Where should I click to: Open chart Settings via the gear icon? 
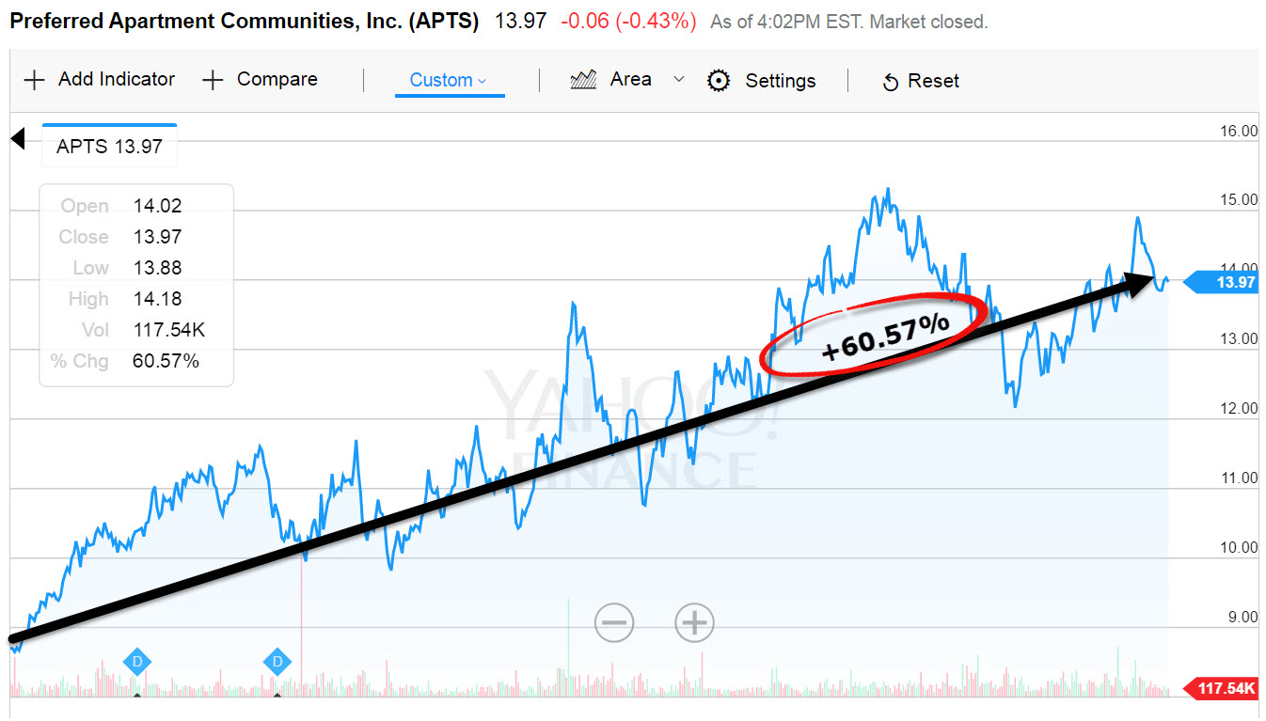click(719, 81)
